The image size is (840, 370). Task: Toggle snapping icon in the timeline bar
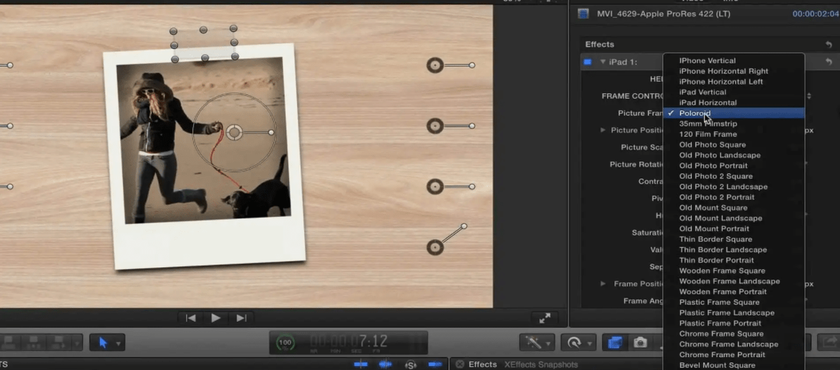[435, 364]
